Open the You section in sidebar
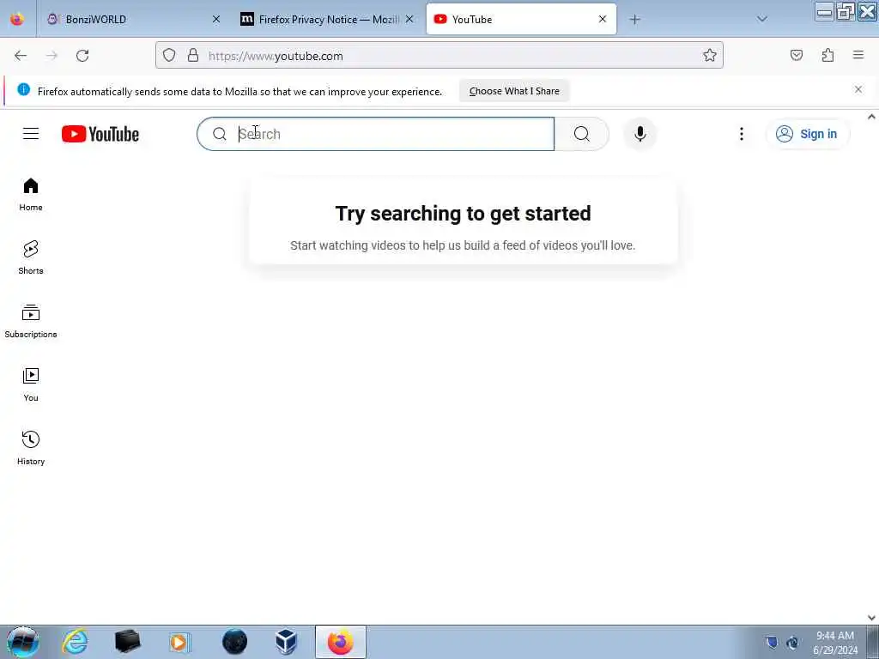This screenshot has width=879, height=659. (x=31, y=385)
